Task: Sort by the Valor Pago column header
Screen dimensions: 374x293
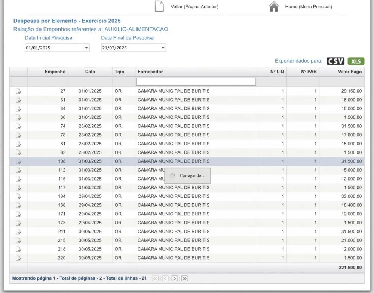Action: point(342,72)
